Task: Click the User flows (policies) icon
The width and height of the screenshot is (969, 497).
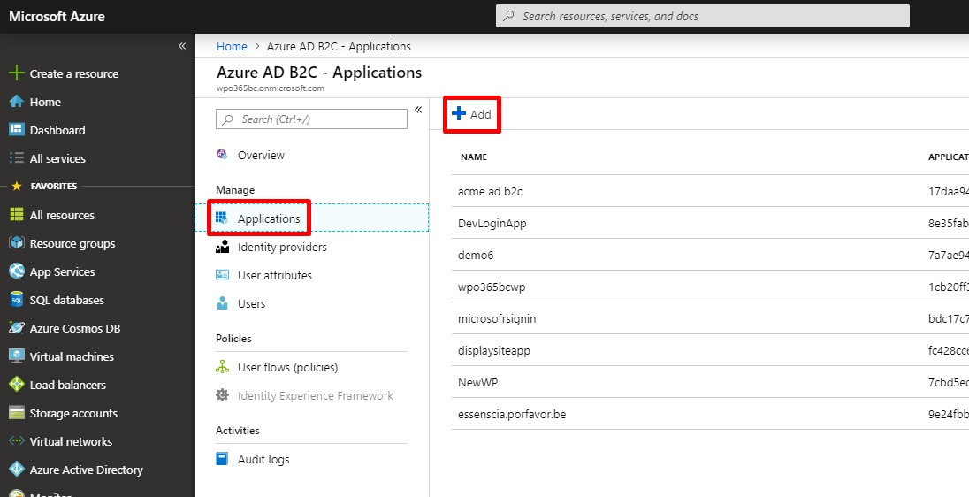Action: (222, 367)
